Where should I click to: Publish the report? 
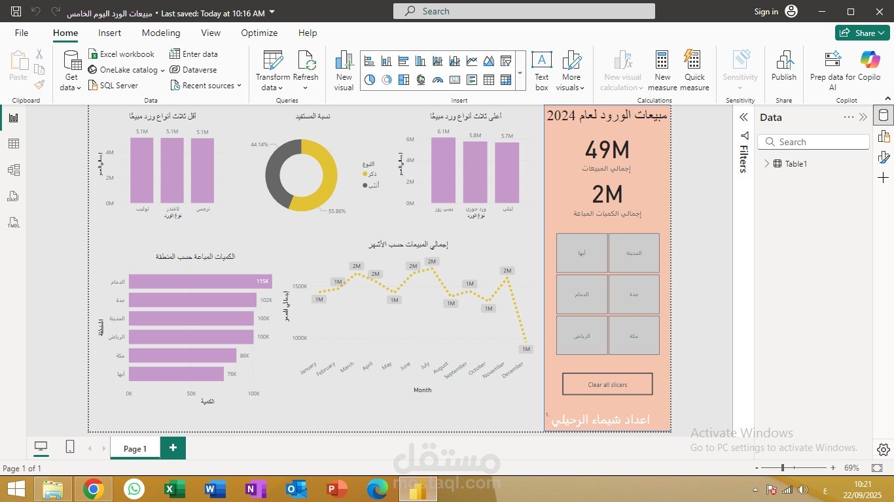pos(784,67)
